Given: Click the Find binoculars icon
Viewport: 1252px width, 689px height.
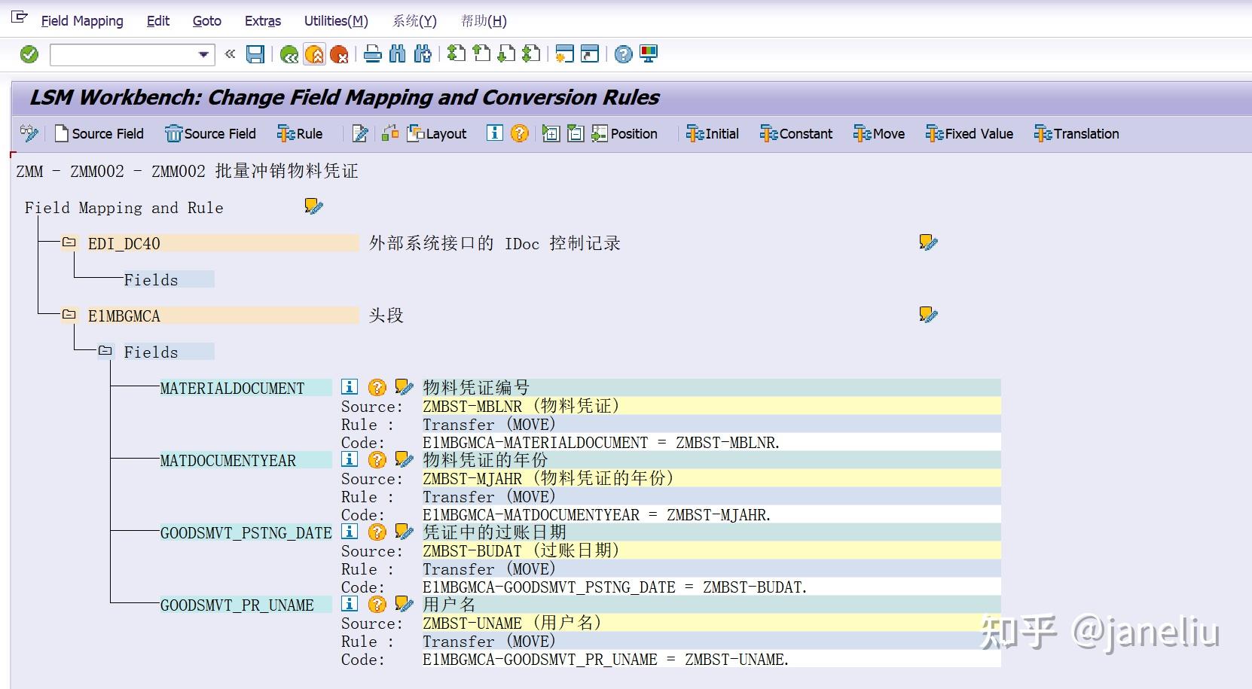Looking at the screenshot, I should tap(397, 54).
